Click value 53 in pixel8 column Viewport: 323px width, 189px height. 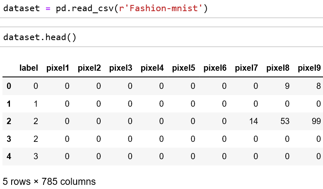(285, 121)
